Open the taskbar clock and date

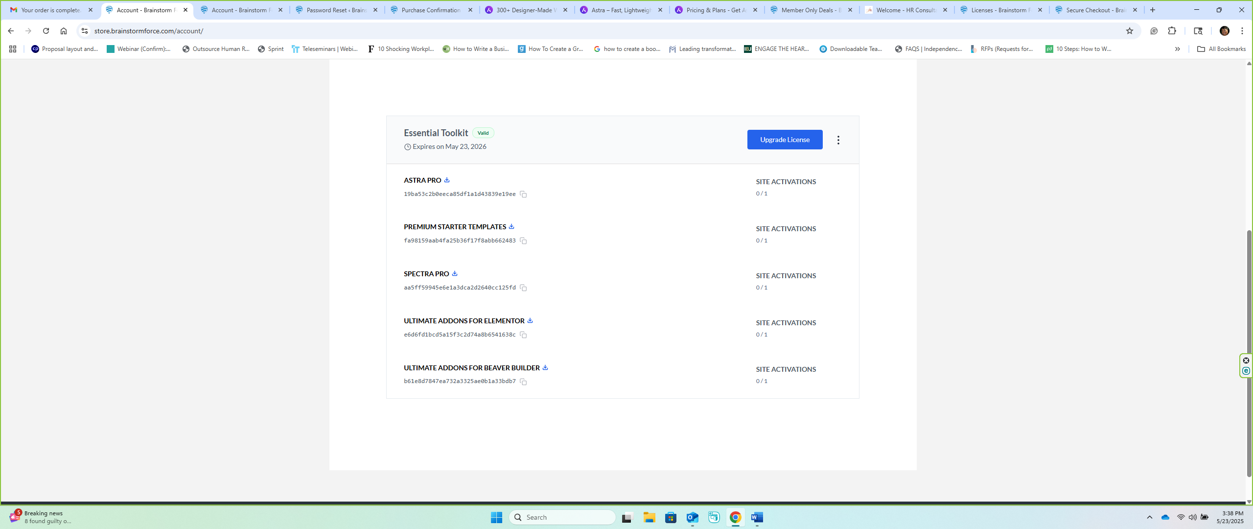coord(1230,517)
